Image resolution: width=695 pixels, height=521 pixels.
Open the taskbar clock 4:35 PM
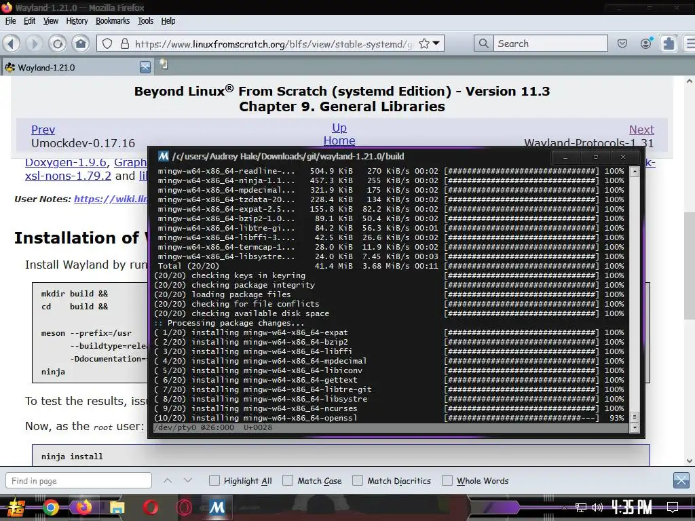pos(632,507)
